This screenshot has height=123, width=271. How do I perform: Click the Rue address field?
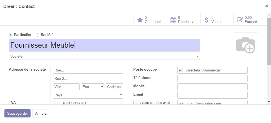coord(88,70)
